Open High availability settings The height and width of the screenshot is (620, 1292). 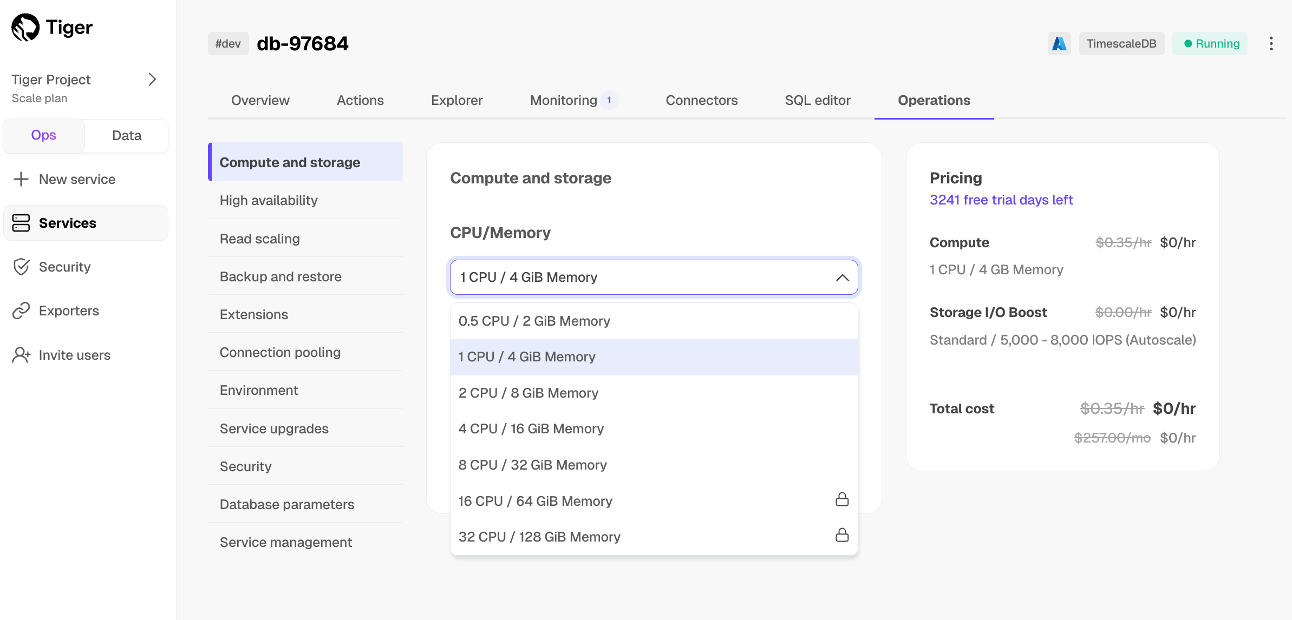269,200
